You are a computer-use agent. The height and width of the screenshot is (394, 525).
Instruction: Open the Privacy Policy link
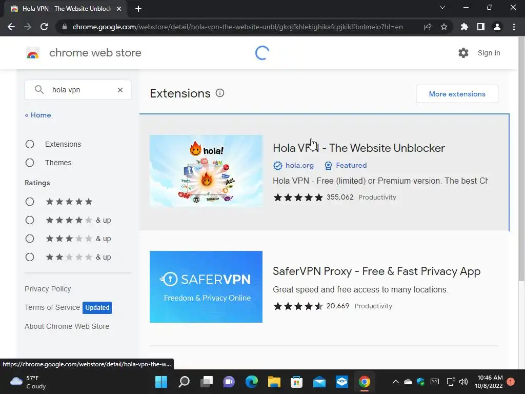pyautogui.click(x=48, y=289)
